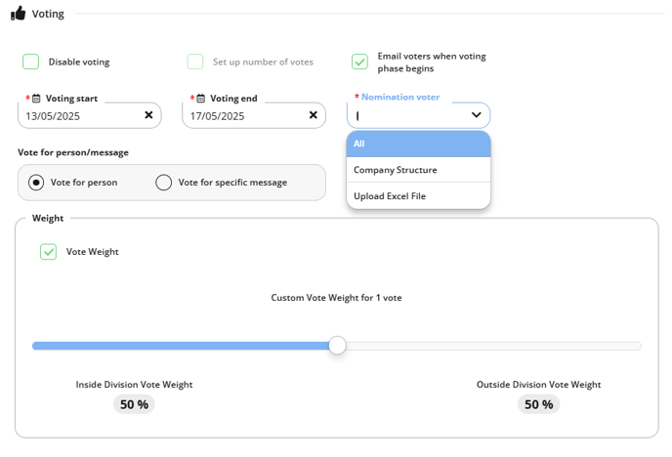Uncheck the Vote Weight checkbox
The width and height of the screenshot is (672, 457).
tap(49, 252)
